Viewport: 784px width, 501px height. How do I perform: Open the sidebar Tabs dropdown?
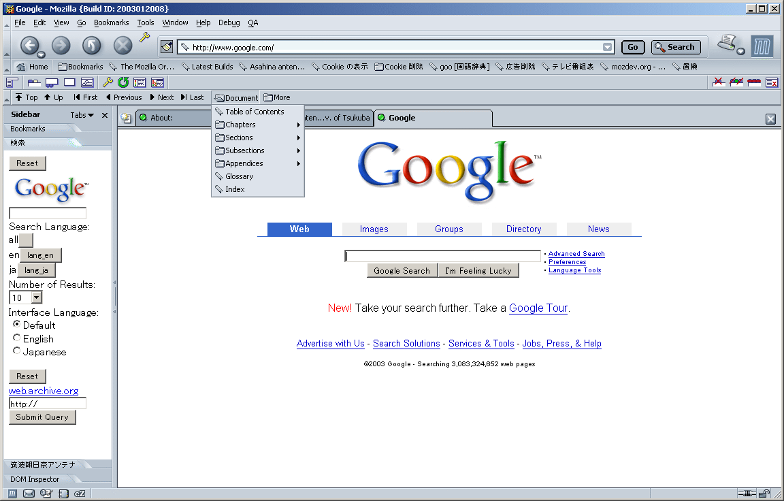[x=82, y=115]
